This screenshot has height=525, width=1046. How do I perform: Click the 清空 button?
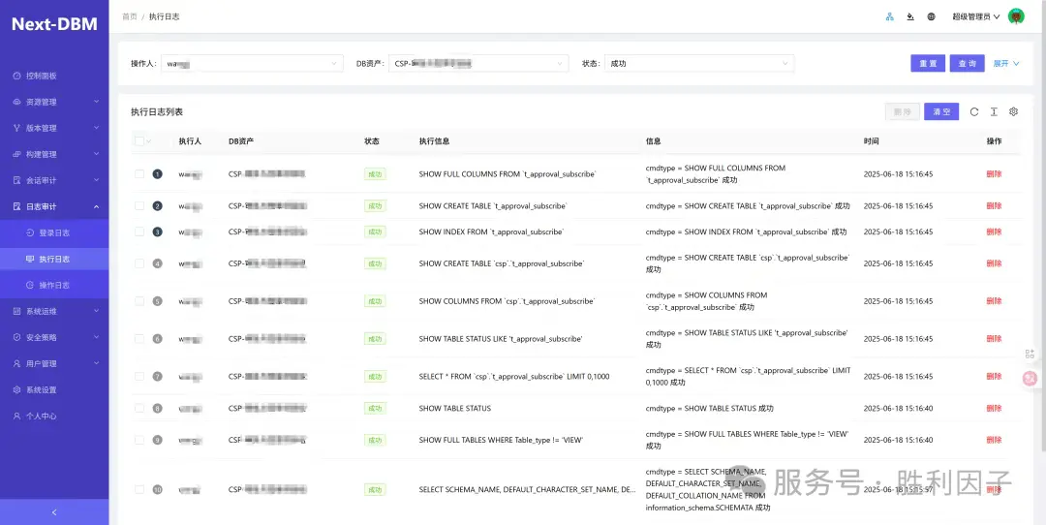941,112
